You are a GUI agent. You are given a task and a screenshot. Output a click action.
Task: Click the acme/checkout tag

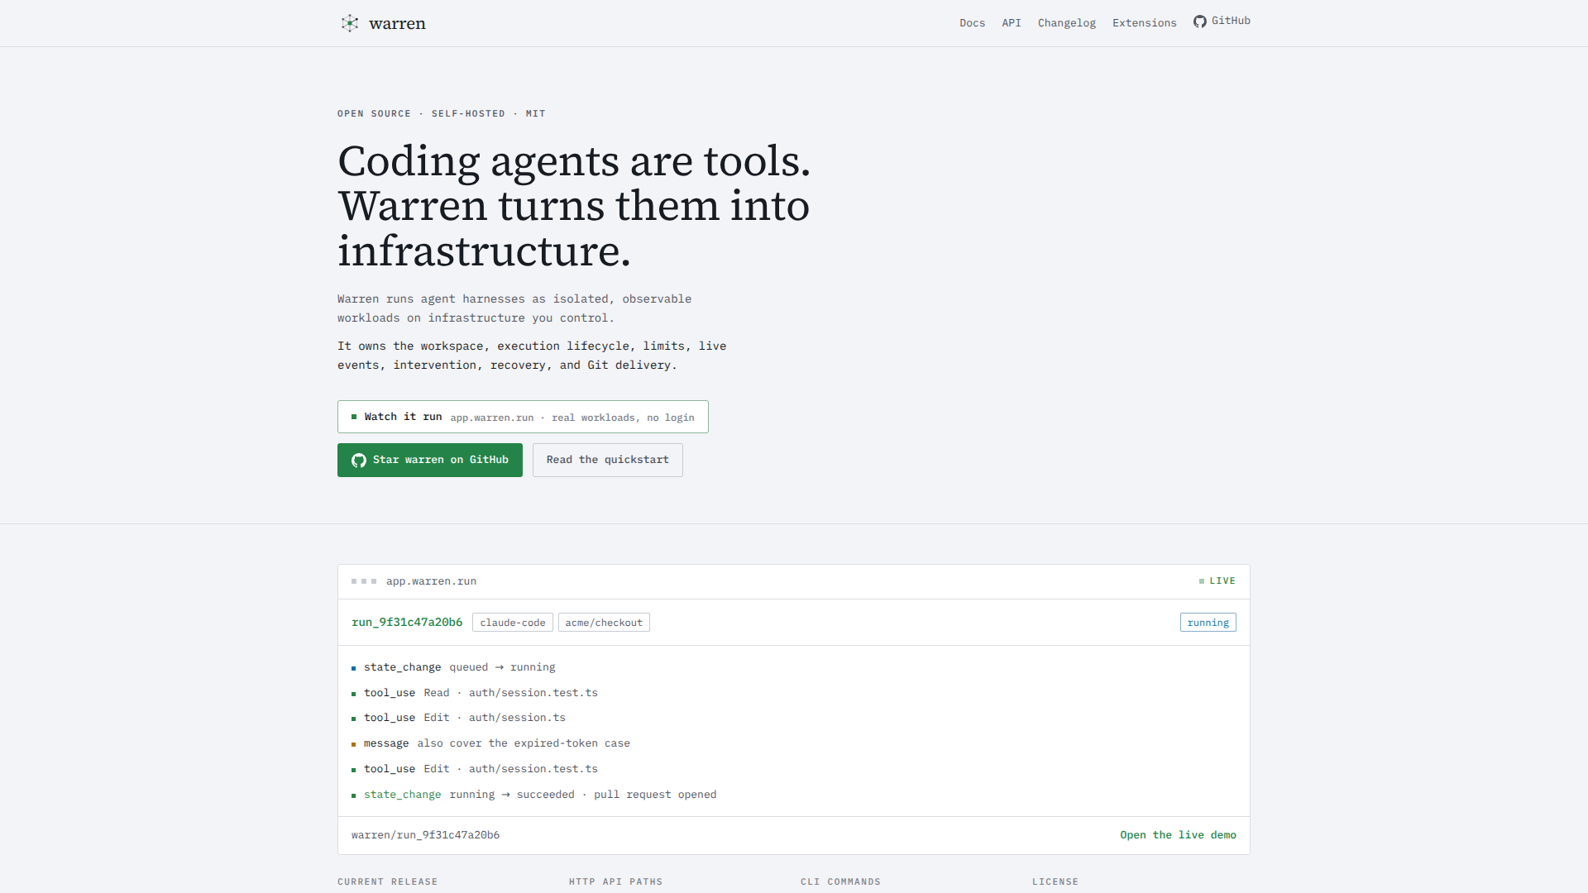pyautogui.click(x=604, y=623)
